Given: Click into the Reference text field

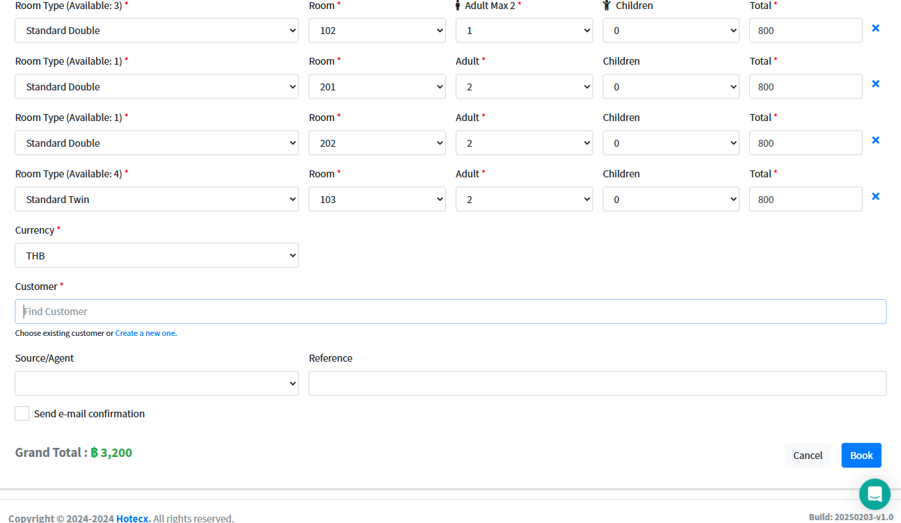Looking at the screenshot, I should click(x=597, y=383).
